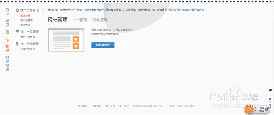Go to 首页 in the left navigation
This screenshot has height=115, width=274.
click(x=7, y=12)
